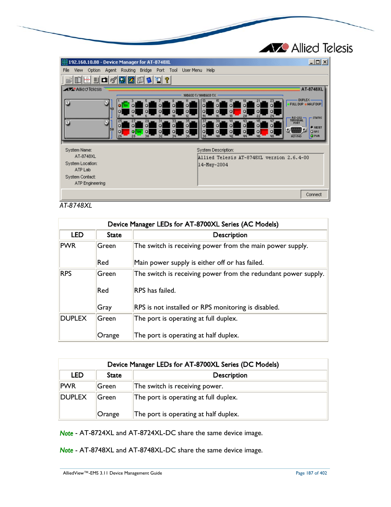Open the Port menu
391x507 pixels.
tap(160, 70)
